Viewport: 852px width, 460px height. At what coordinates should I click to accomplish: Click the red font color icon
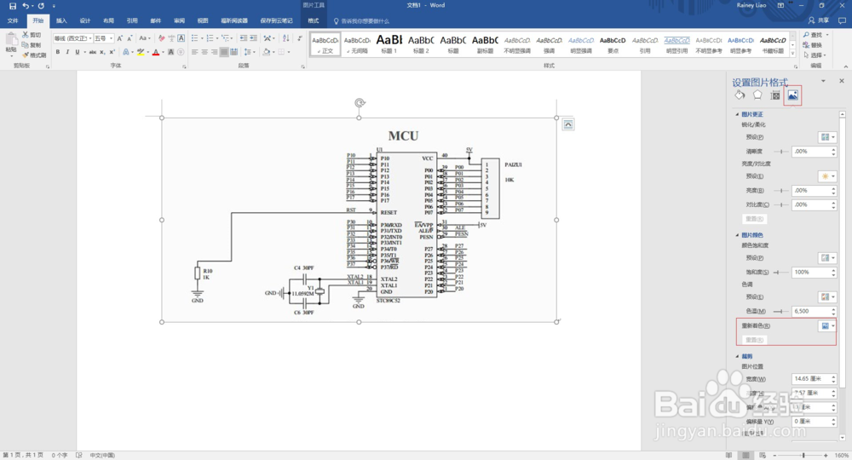(156, 52)
